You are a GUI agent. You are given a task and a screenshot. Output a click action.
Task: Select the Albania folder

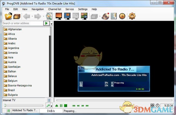10,39
